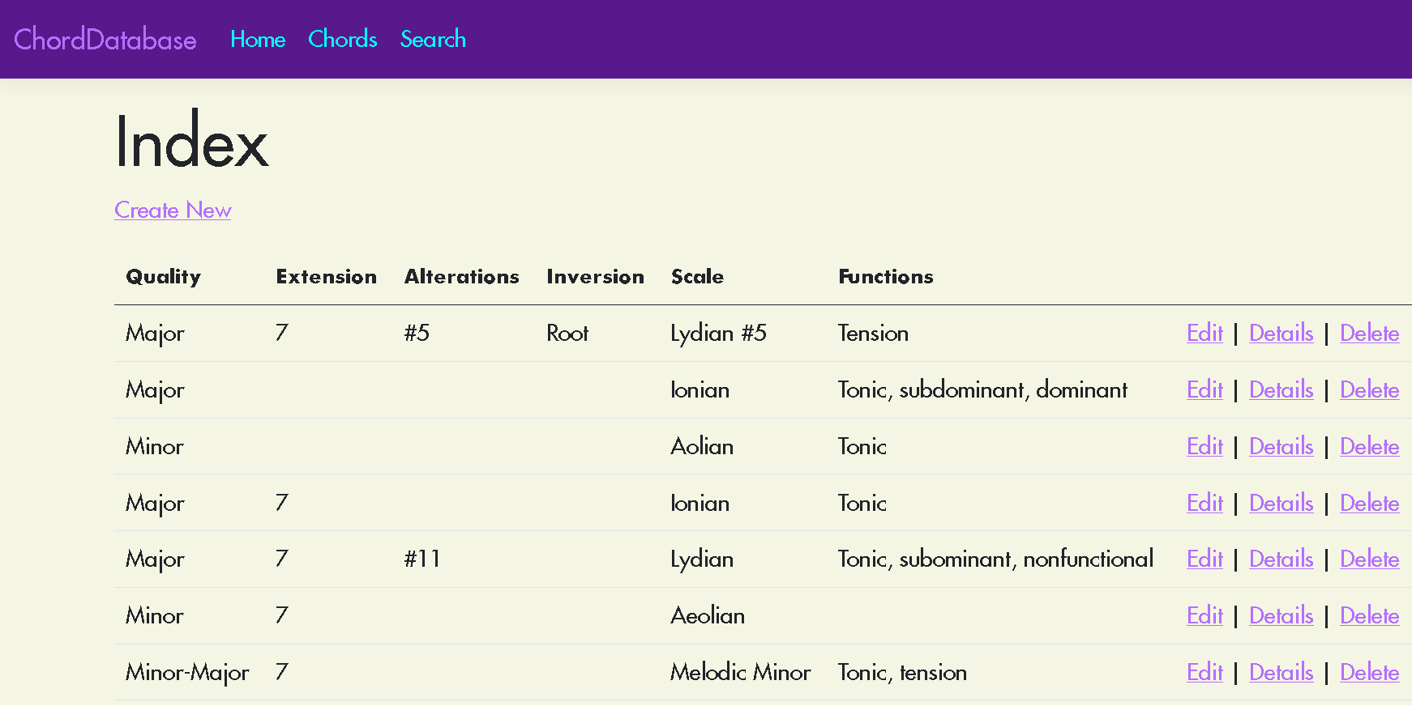This screenshot has height=706, width=1412.
Task: Select the 'Aeolian' scale cell
Action: click(708, 615)
